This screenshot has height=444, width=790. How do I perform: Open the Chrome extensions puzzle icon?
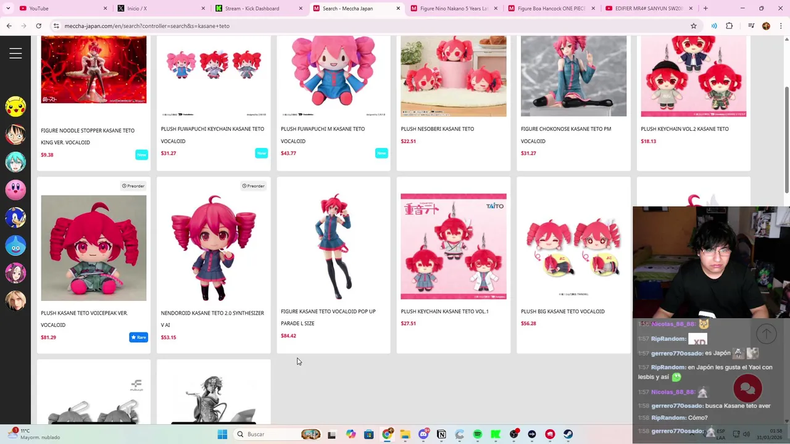[730, 26]
